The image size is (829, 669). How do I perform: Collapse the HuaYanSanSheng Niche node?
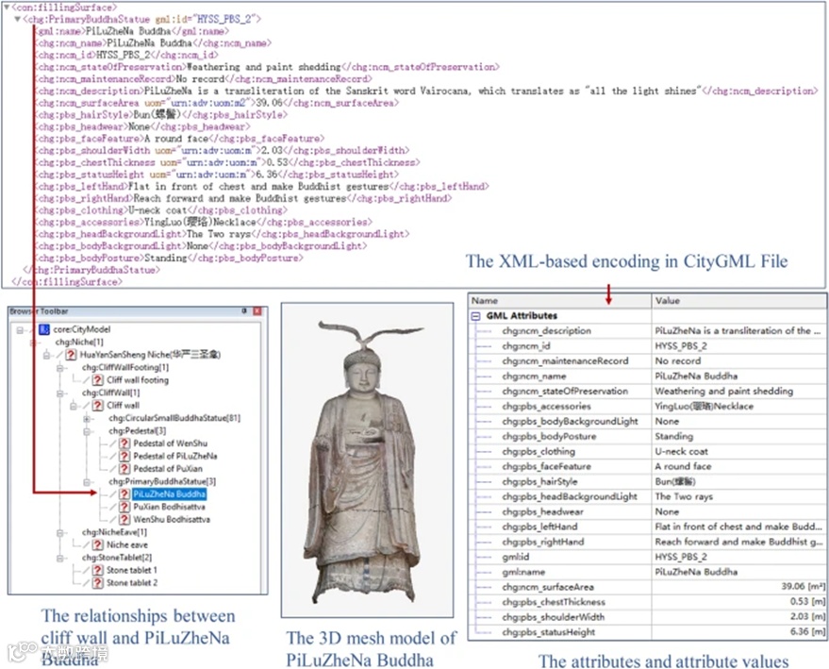click(46, 355)
